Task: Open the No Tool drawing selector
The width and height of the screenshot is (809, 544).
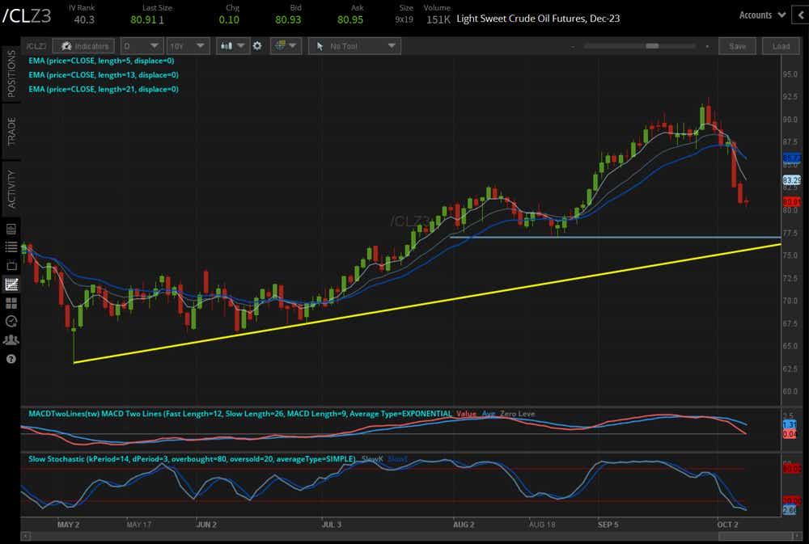Action: point(354,46)
